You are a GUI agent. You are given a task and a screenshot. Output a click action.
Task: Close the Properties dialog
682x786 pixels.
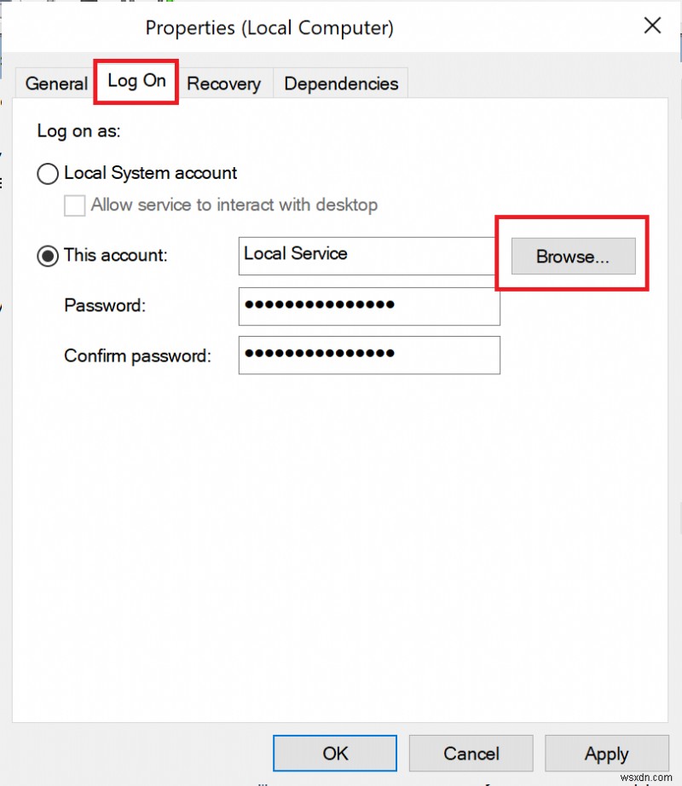tap(652, 26)
